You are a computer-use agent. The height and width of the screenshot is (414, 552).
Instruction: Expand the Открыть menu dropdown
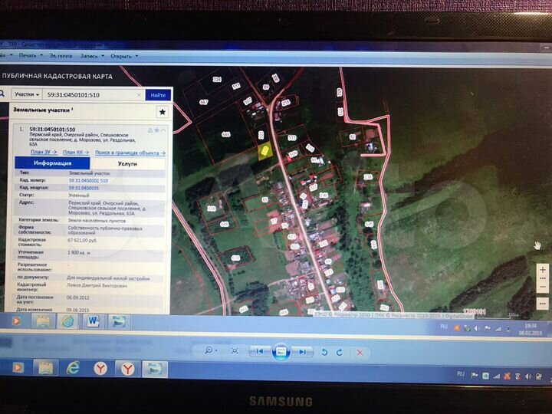point(123,56)
